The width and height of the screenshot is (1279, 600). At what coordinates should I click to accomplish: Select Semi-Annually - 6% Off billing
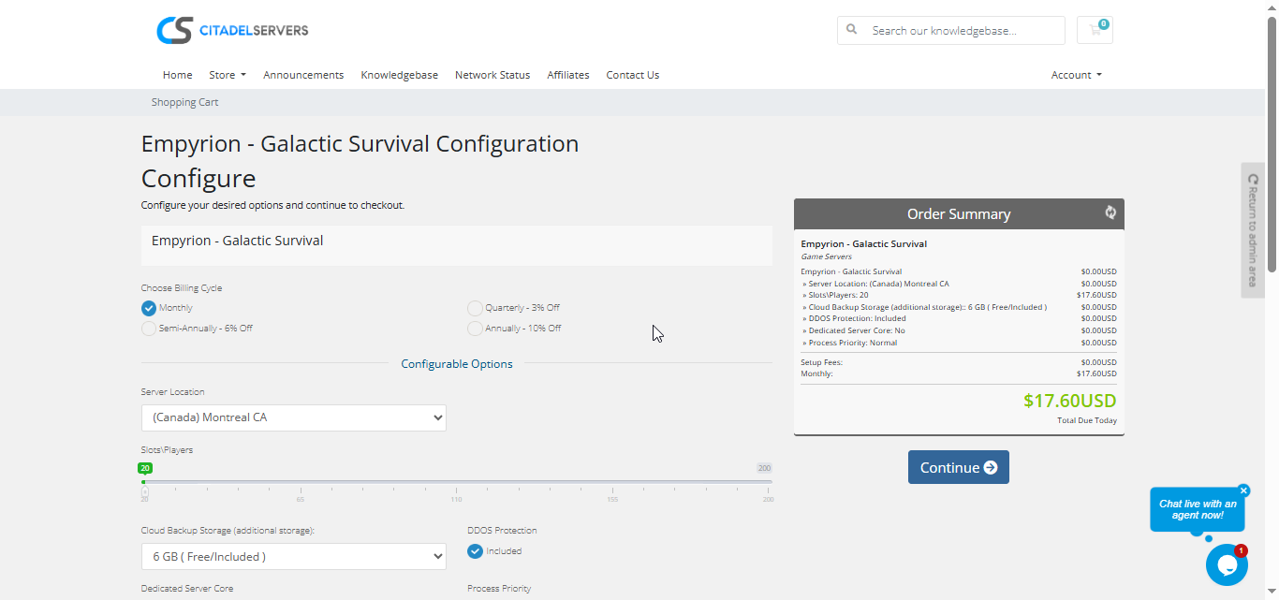148,328
